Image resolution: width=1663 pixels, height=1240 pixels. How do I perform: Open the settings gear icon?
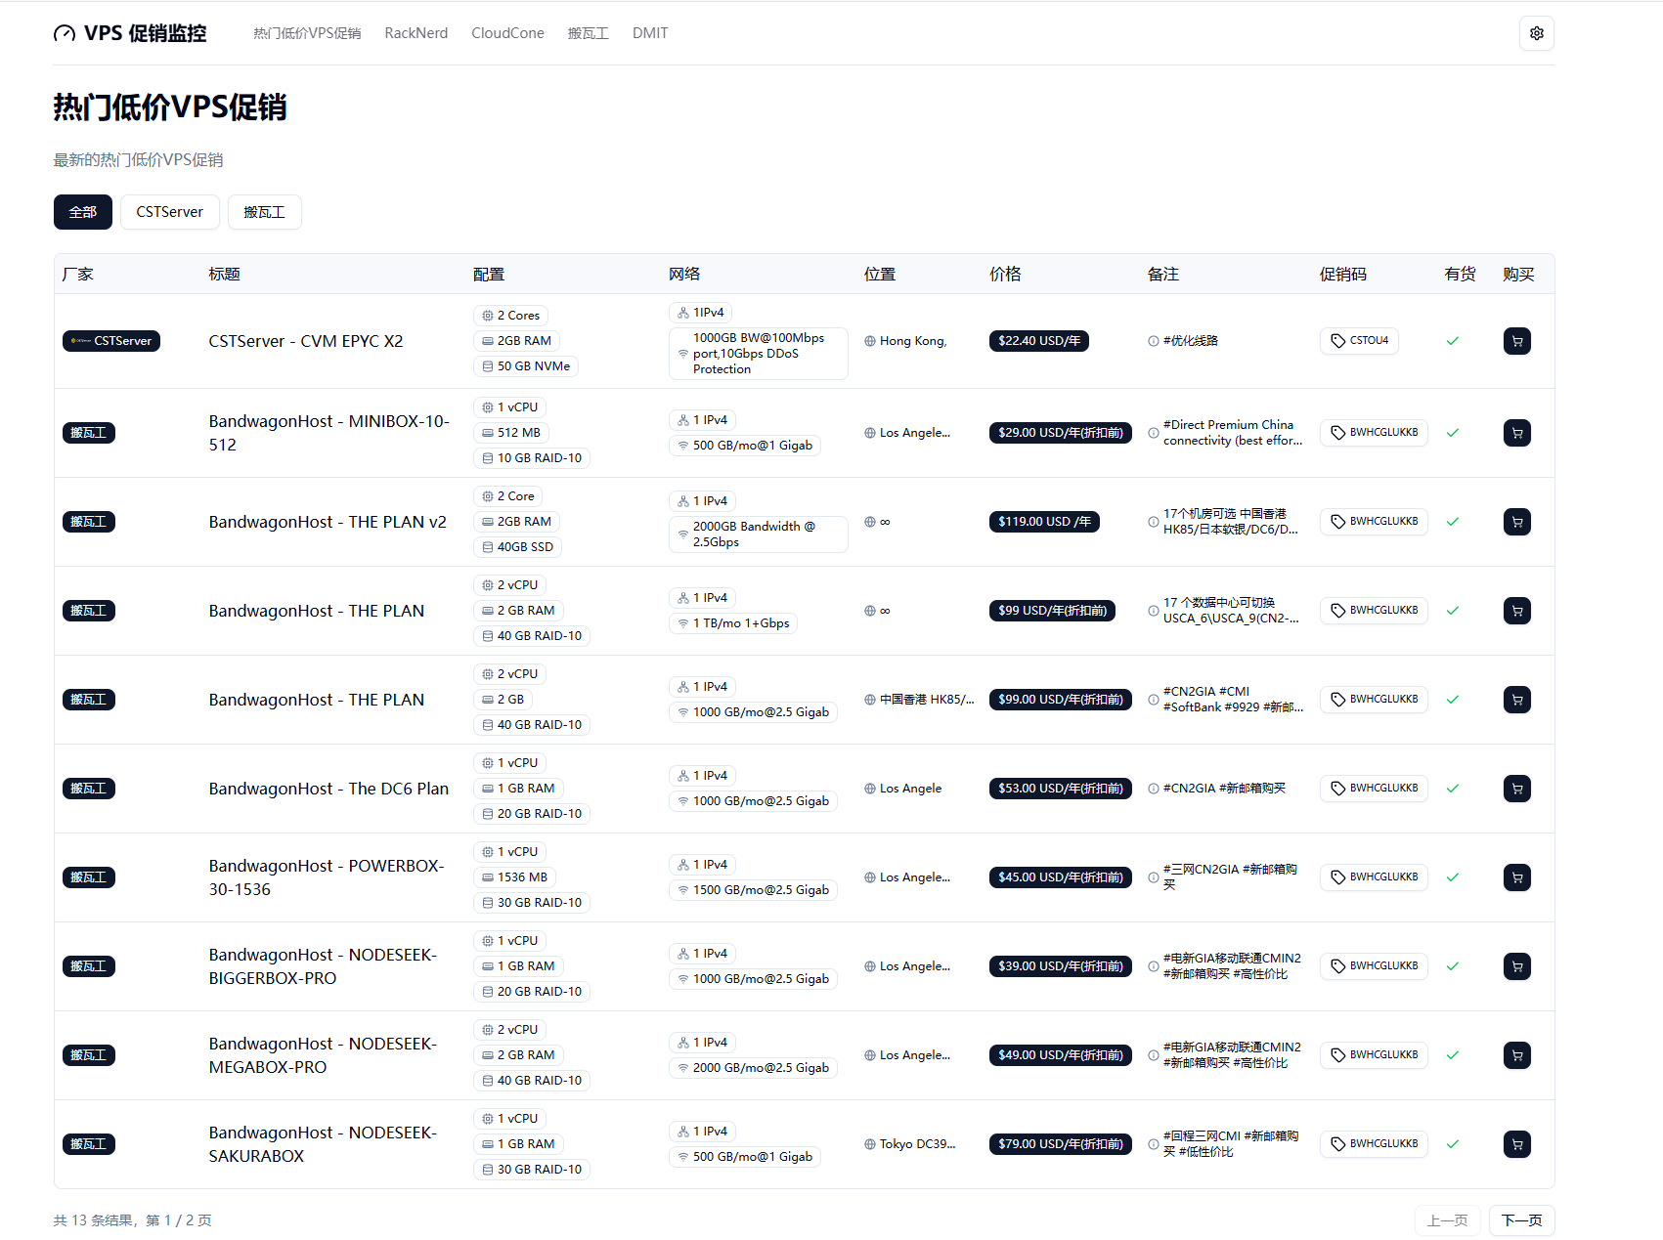1537,33
